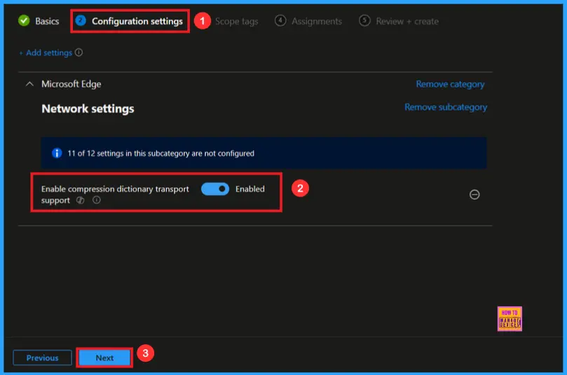The width and height of the screenshot is (567, 375).
Task: Remove the compression dictionary setting with minus icon
Action: [x=474, y=194]
